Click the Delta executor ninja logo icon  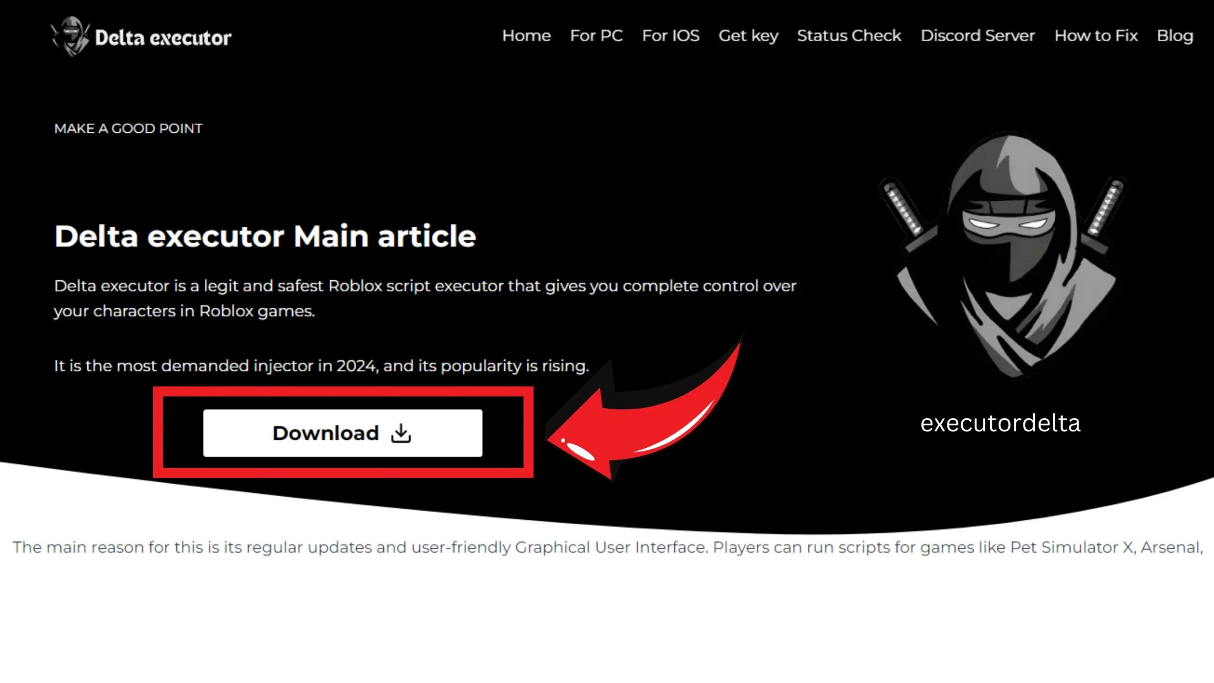[x=71, y=37]
